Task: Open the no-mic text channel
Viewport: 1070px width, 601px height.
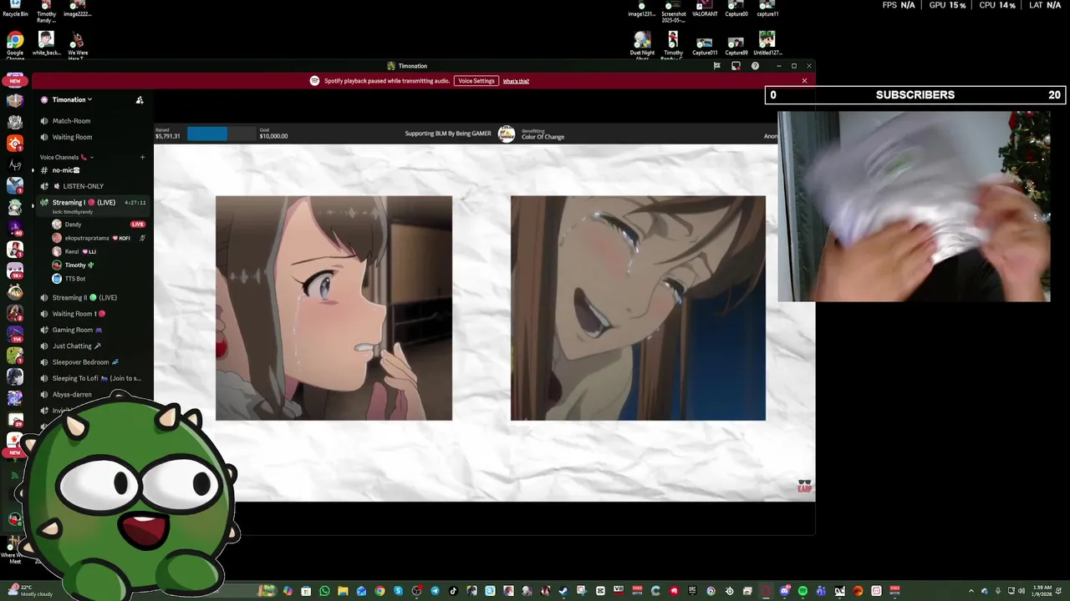Action: coord(66,170)
